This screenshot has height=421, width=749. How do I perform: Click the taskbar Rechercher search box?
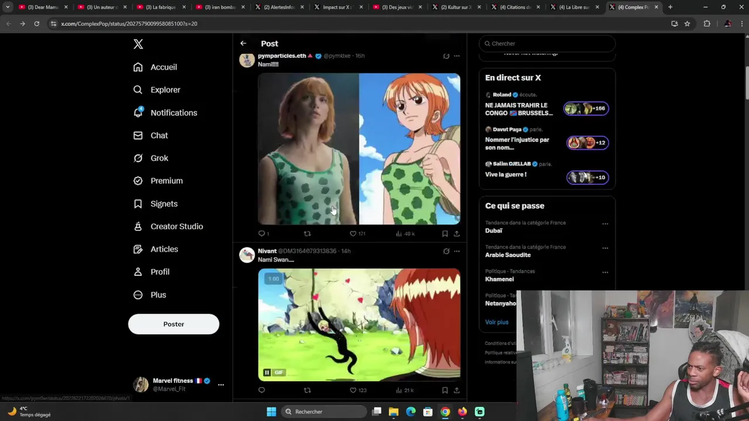click(x=323, y=412)
